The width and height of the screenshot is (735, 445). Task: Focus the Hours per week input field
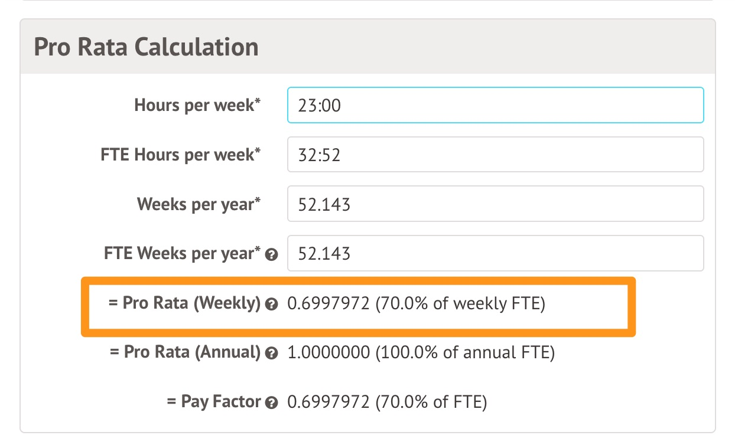pyautogui.click(x=495, y=106)
